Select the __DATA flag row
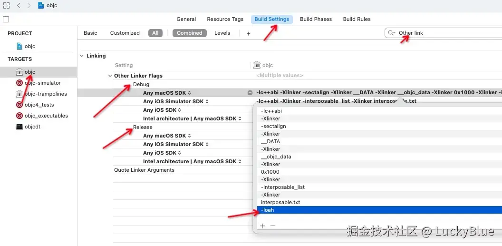Image resolution: width=502 pixels, height=246 pixels. pos(379,141)
